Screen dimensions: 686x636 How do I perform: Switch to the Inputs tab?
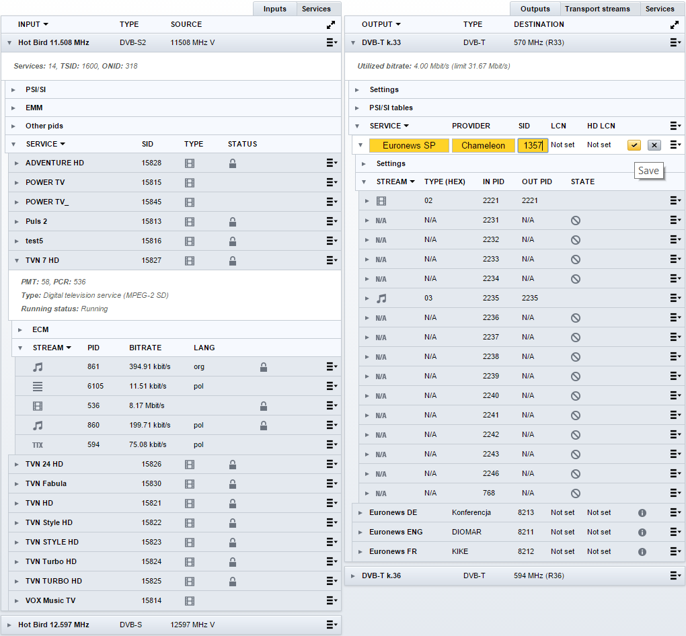[x=275, y=9]
